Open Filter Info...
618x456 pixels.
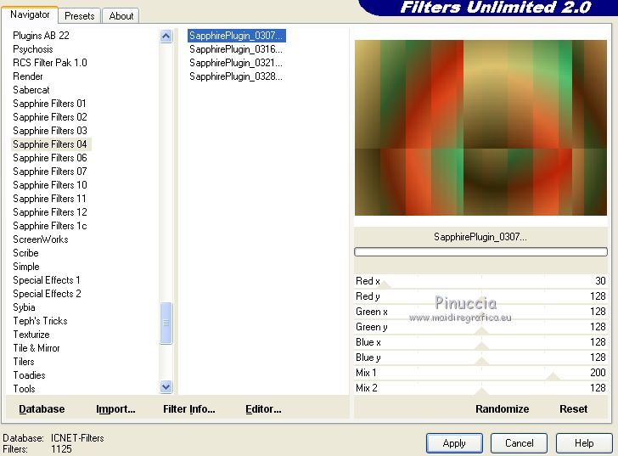pyautogui.click(x=189, y=409)
